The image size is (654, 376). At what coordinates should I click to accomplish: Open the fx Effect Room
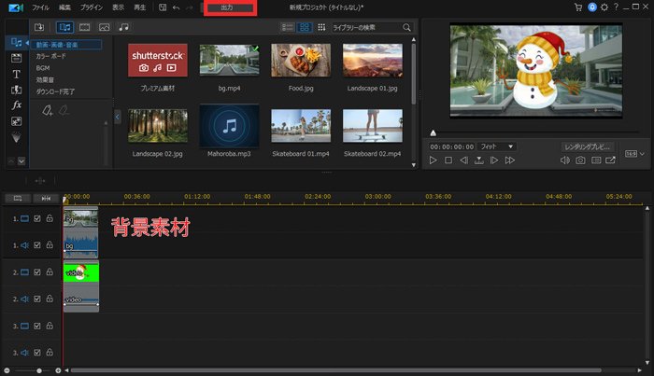16,105
